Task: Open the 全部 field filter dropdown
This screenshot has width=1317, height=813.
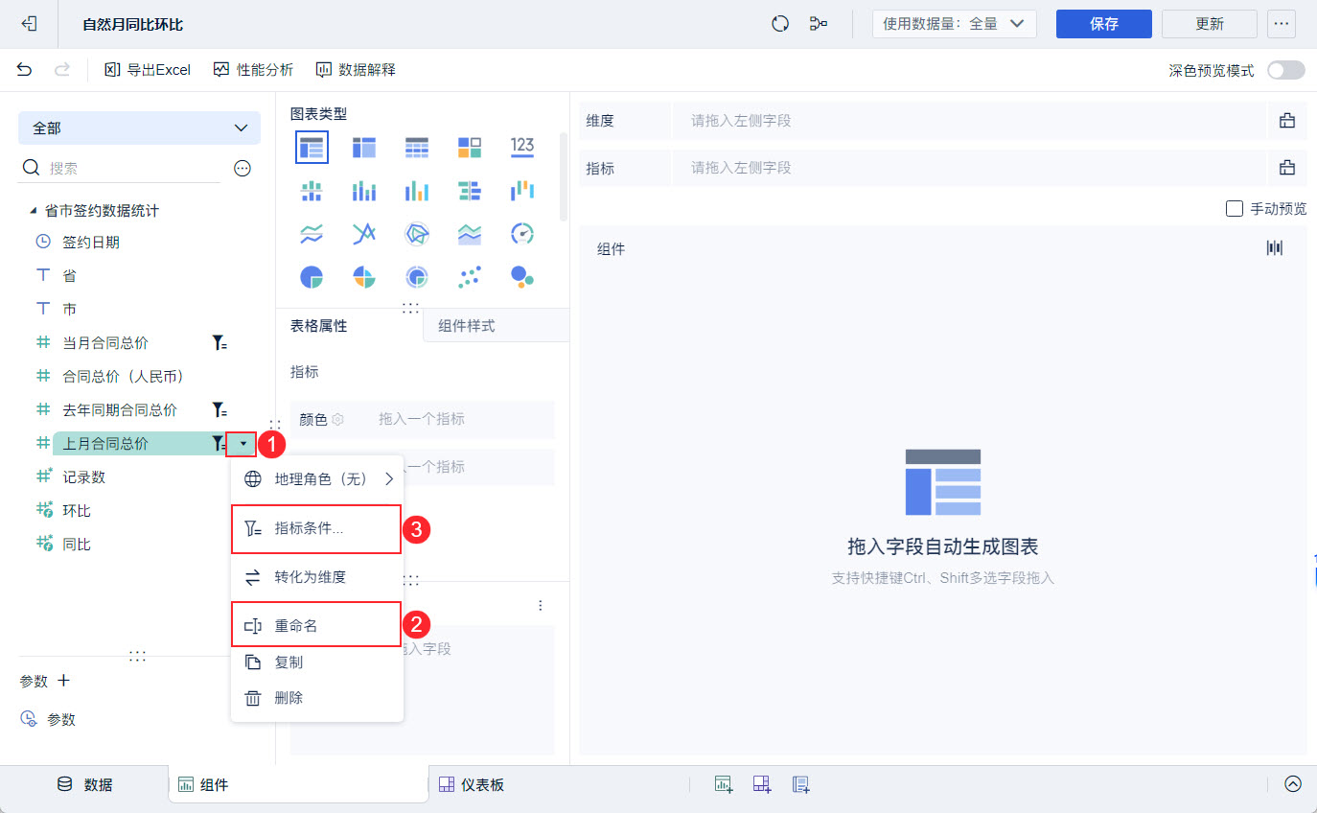Action: tap(139, 128)
